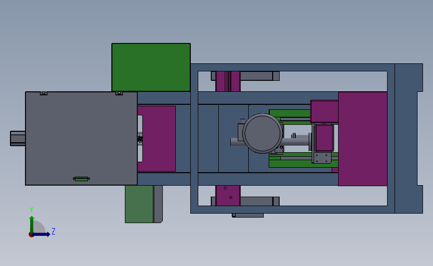This screenshot has width=433, height=266.
Task: Select the large magenta block on right
Action: (x=363, y=139)
